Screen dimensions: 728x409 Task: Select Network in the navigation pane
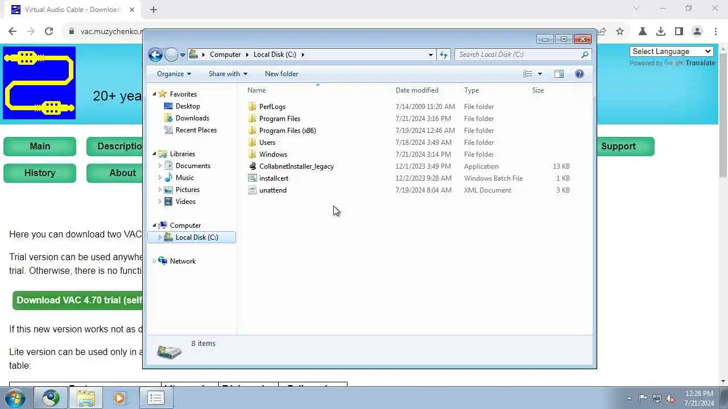click(x=183, y=261)
